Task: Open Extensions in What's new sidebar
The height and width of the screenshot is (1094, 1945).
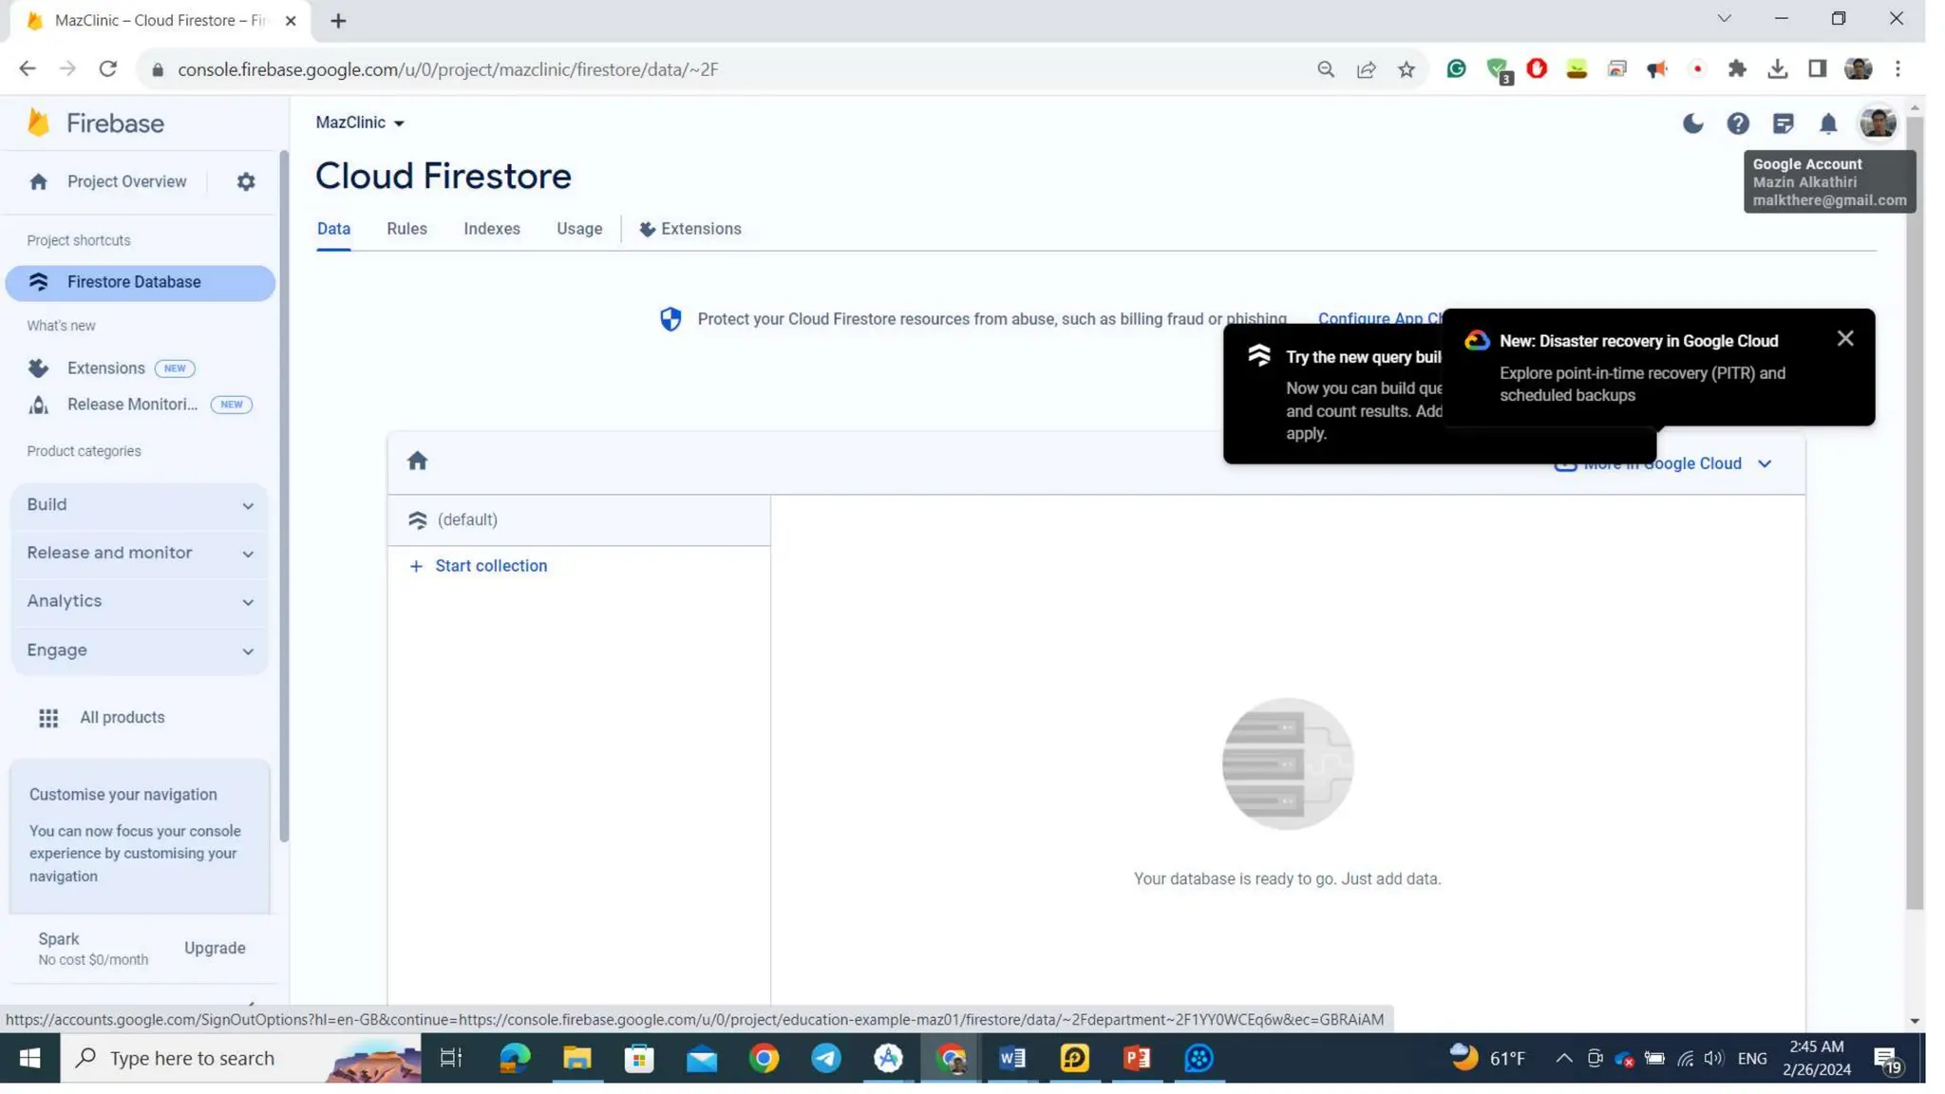Action: tap(105, 368)
